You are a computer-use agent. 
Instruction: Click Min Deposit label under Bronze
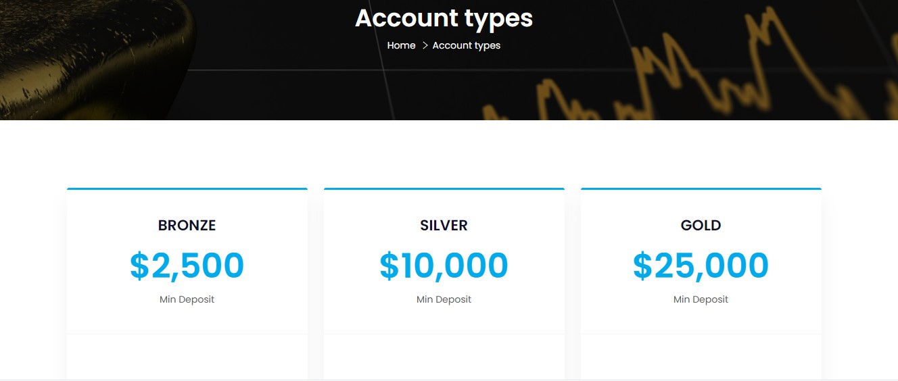tap(187, 299)
